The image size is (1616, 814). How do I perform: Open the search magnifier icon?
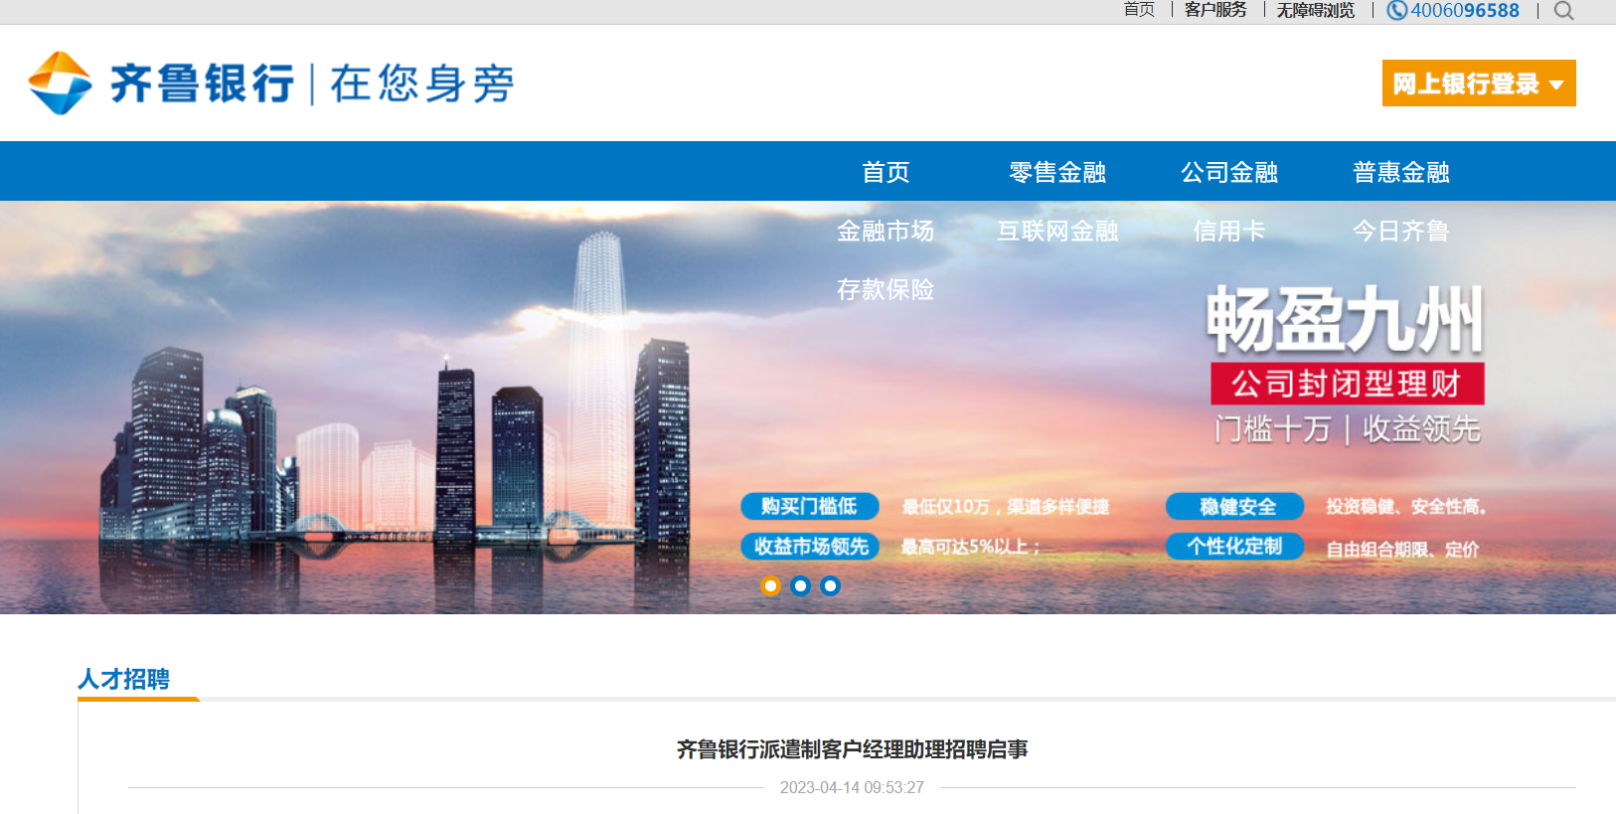point(1563,11)
